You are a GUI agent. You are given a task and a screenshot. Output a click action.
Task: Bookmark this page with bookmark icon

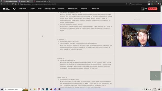tap(126, 4)
